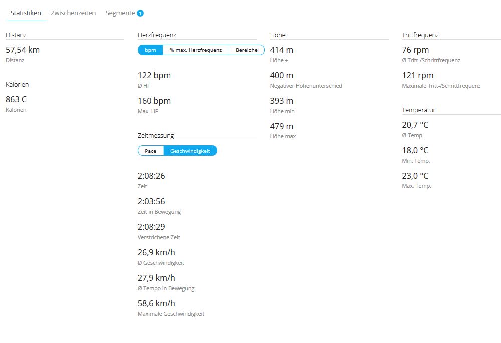Click the Temperatur section heading

pyautogui.click(x=418, y=110)
